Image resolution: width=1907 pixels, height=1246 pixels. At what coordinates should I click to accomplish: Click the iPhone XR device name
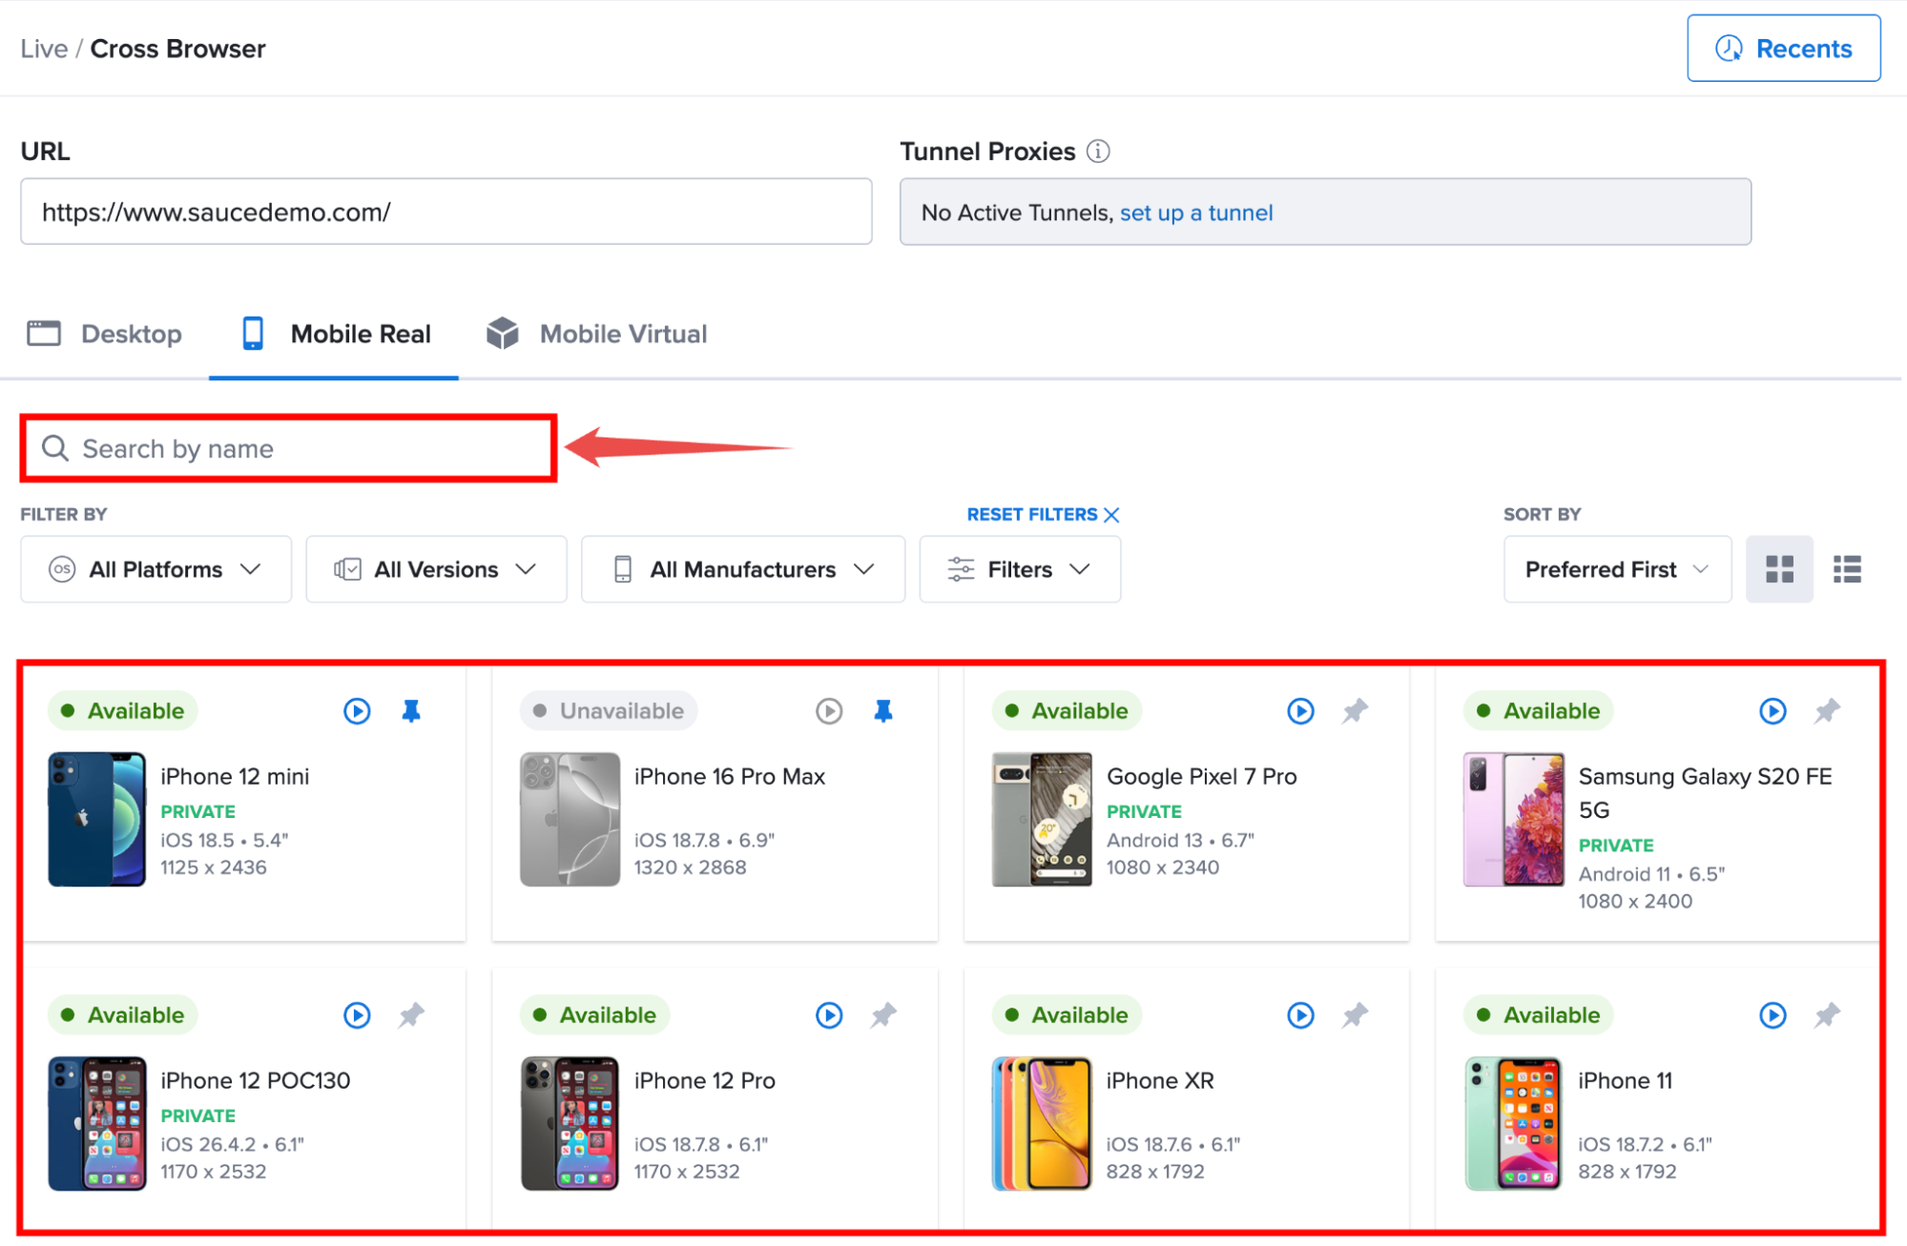click(x=1160, y=1081)
